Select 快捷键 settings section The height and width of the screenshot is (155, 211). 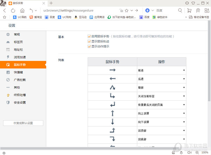23,72
